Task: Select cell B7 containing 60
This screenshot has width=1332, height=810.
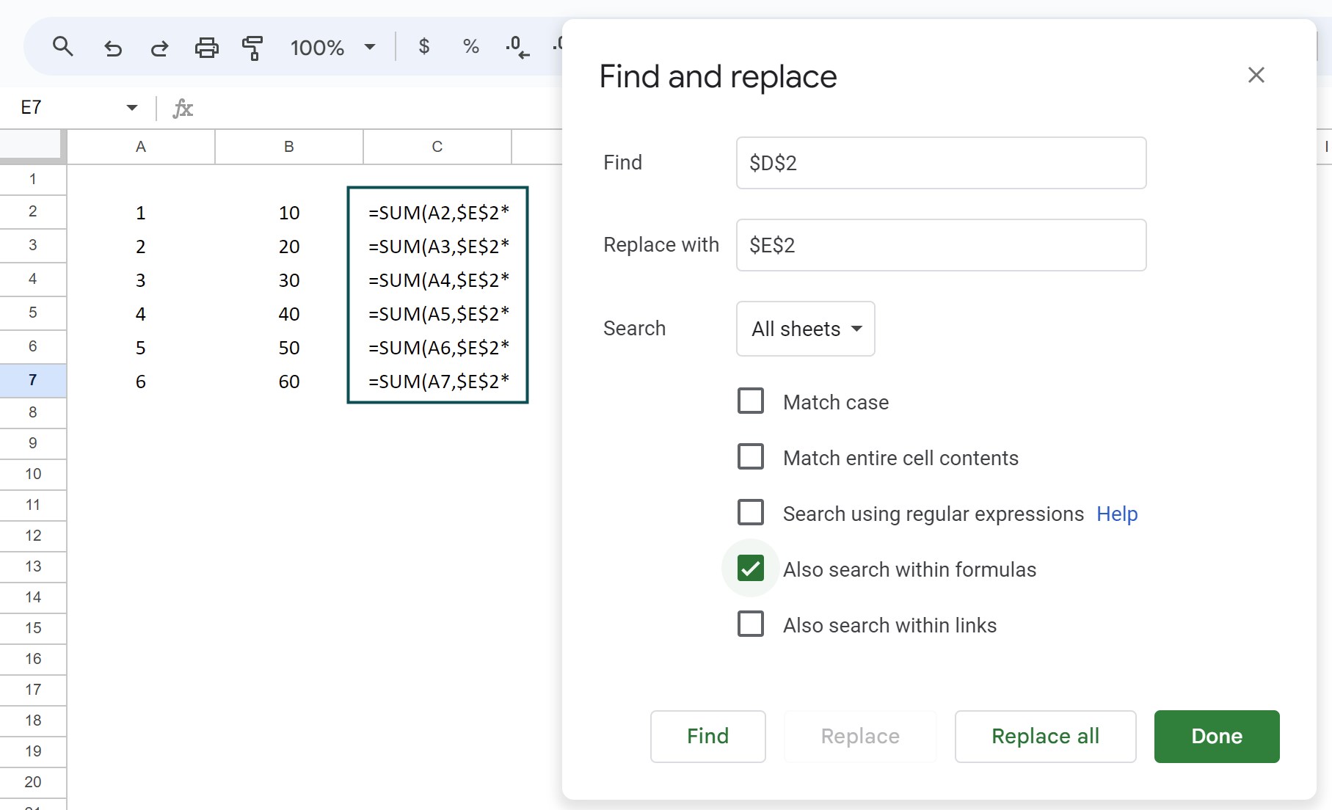Action: (x=289, y=382)
